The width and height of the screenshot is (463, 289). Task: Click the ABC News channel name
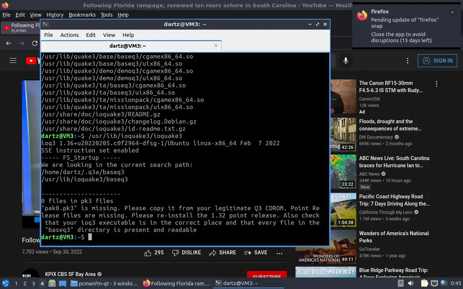(369, 174)
